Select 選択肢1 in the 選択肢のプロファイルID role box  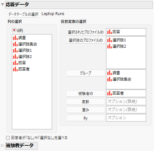coord(126,40)
